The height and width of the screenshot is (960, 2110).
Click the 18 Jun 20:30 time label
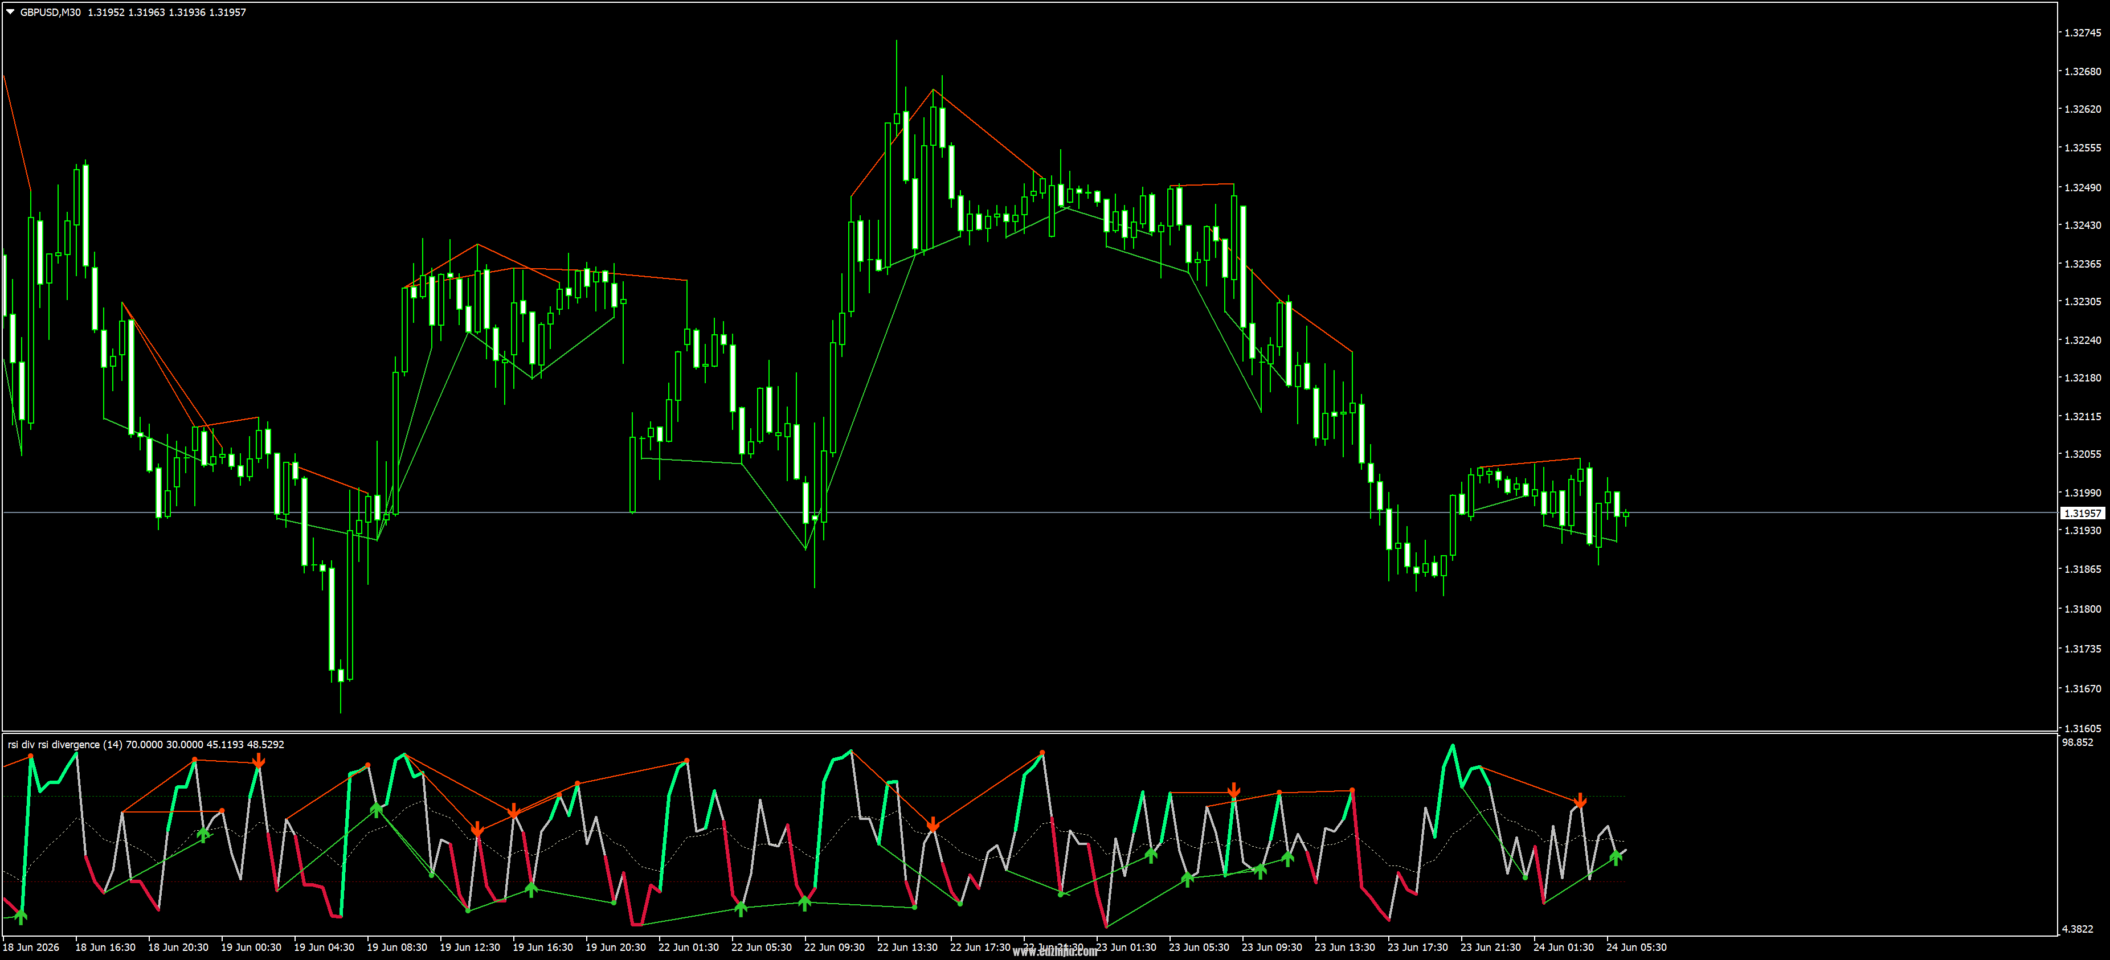pos(178,947)
